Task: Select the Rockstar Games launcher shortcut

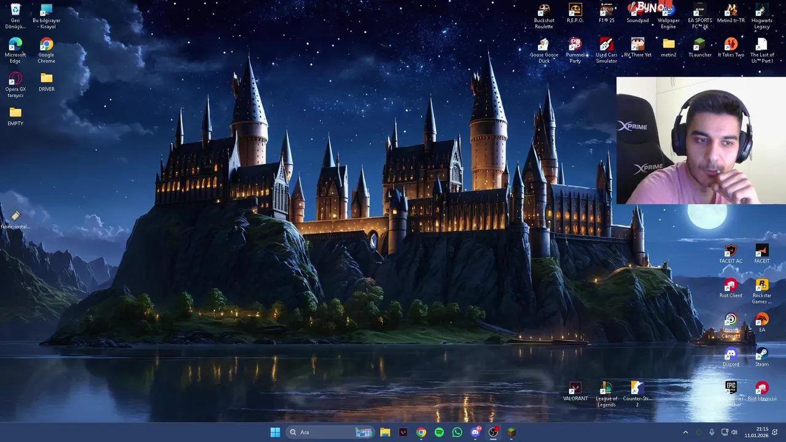Action: [761, 291]
